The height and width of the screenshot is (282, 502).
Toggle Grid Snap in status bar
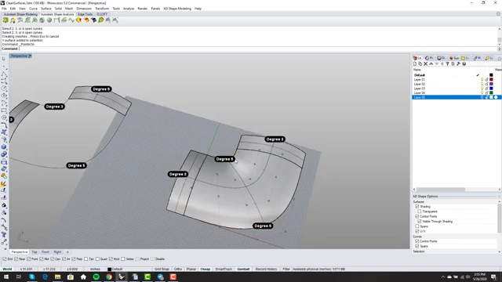click(x=162, y=269)
